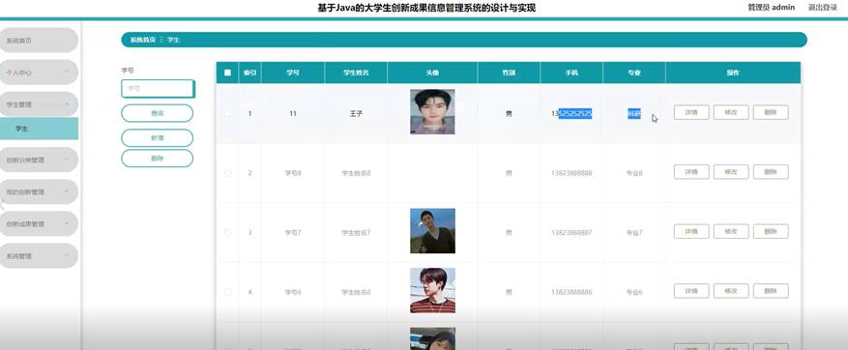The width and height of the screenshot is (848, 350).
Task: Click 退出登录 at top right
Action: coord(823,8)
